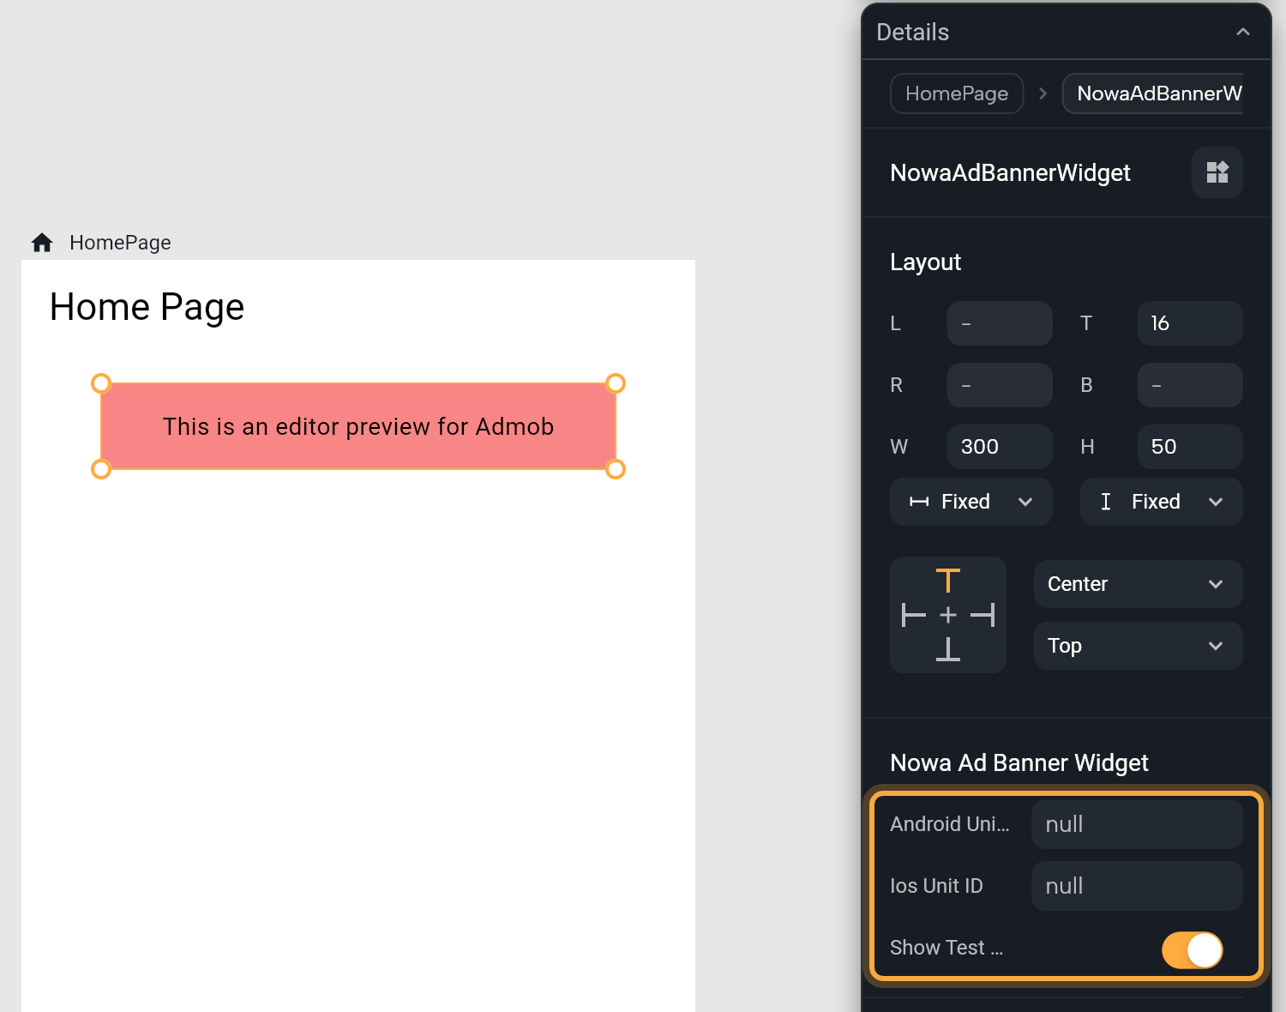Image resolution: width=1286 pixels, height=1012 pixels.
Task: Select the NowaAdBannerW breadcrumb item
Action: [x=1153, y=93]
